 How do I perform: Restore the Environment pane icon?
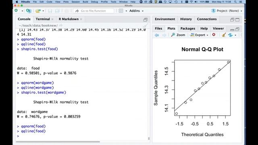[x=232, y=20]
